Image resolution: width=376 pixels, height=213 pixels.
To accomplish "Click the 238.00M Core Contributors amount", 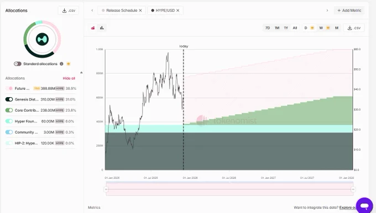I will [x=48, y=110].
